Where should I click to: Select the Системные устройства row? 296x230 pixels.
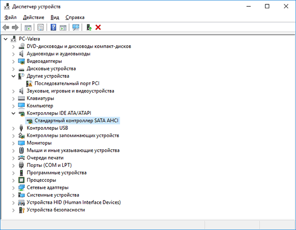(x=53, y=195)
